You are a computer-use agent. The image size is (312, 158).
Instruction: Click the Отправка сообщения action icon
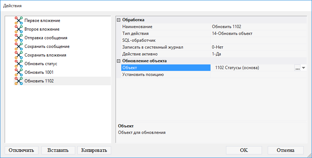click(19, 38)
